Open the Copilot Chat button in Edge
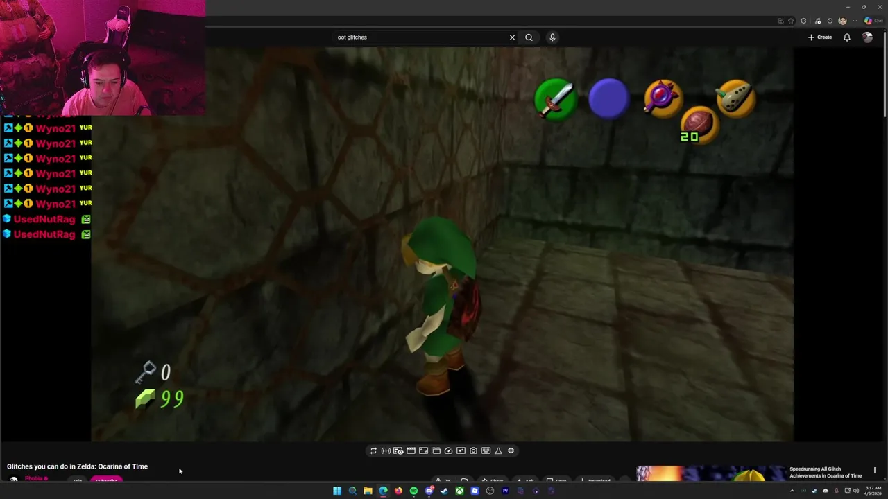The width and height of the screenshot is (888, 499). [x=872, y=21]
